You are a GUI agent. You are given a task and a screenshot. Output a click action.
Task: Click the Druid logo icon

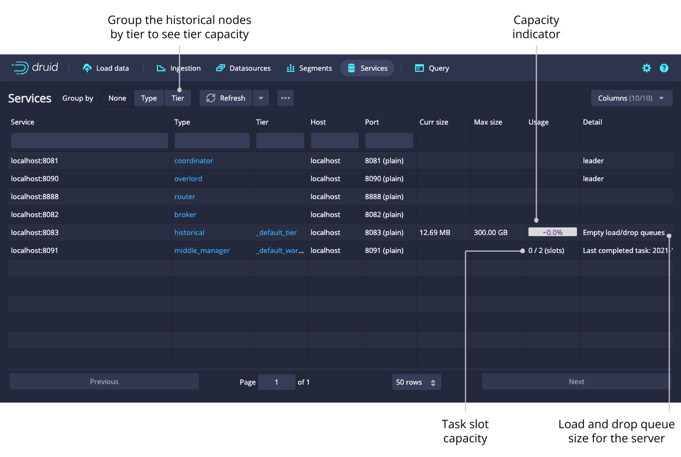click(20, 68)
